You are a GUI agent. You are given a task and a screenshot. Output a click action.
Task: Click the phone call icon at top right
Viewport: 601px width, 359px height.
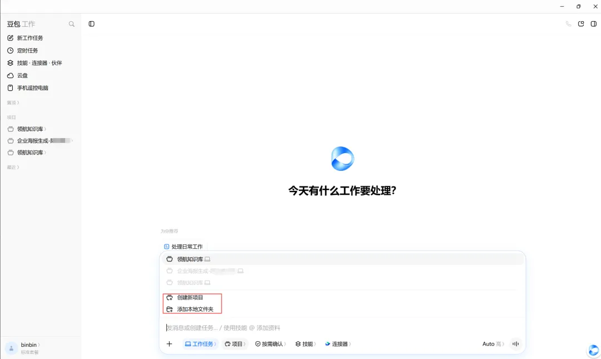pyautogui.click(x=568, y=24)
